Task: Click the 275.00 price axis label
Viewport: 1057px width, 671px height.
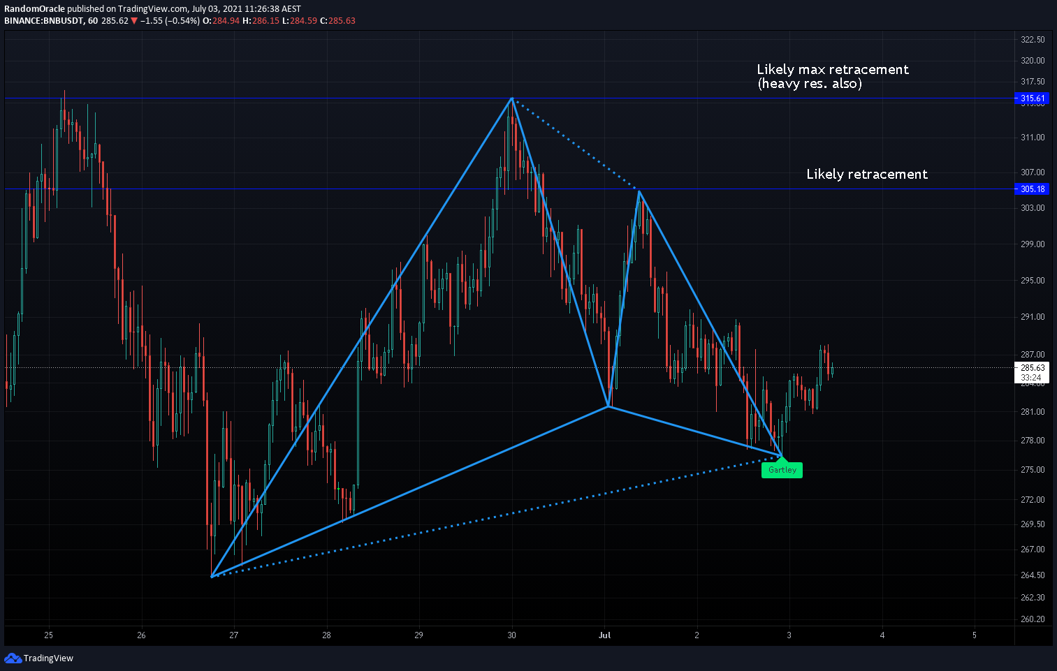Action: pyautogui.click(x=1033, y=470)
